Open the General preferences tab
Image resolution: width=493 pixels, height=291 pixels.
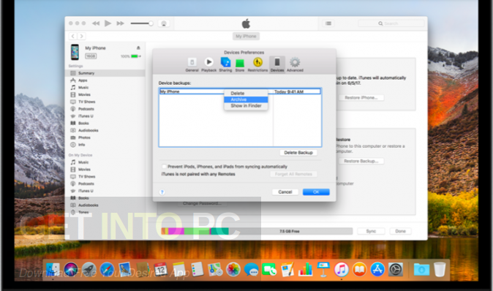pos(192,65)
